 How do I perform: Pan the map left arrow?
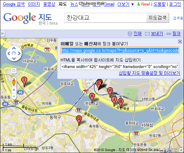[x=9, y=53]
